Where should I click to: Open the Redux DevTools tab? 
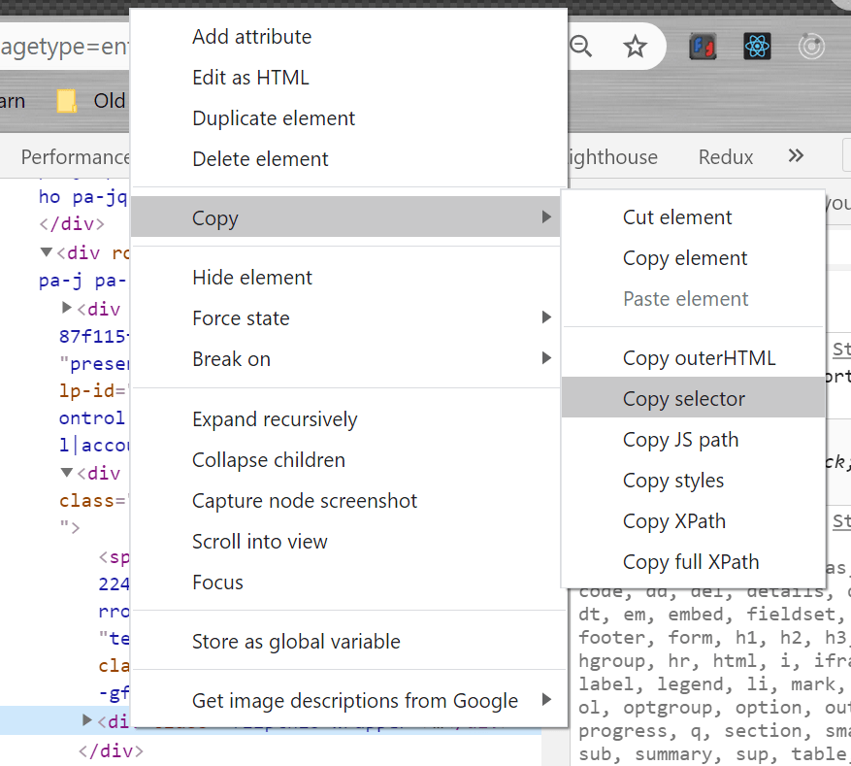726,157
